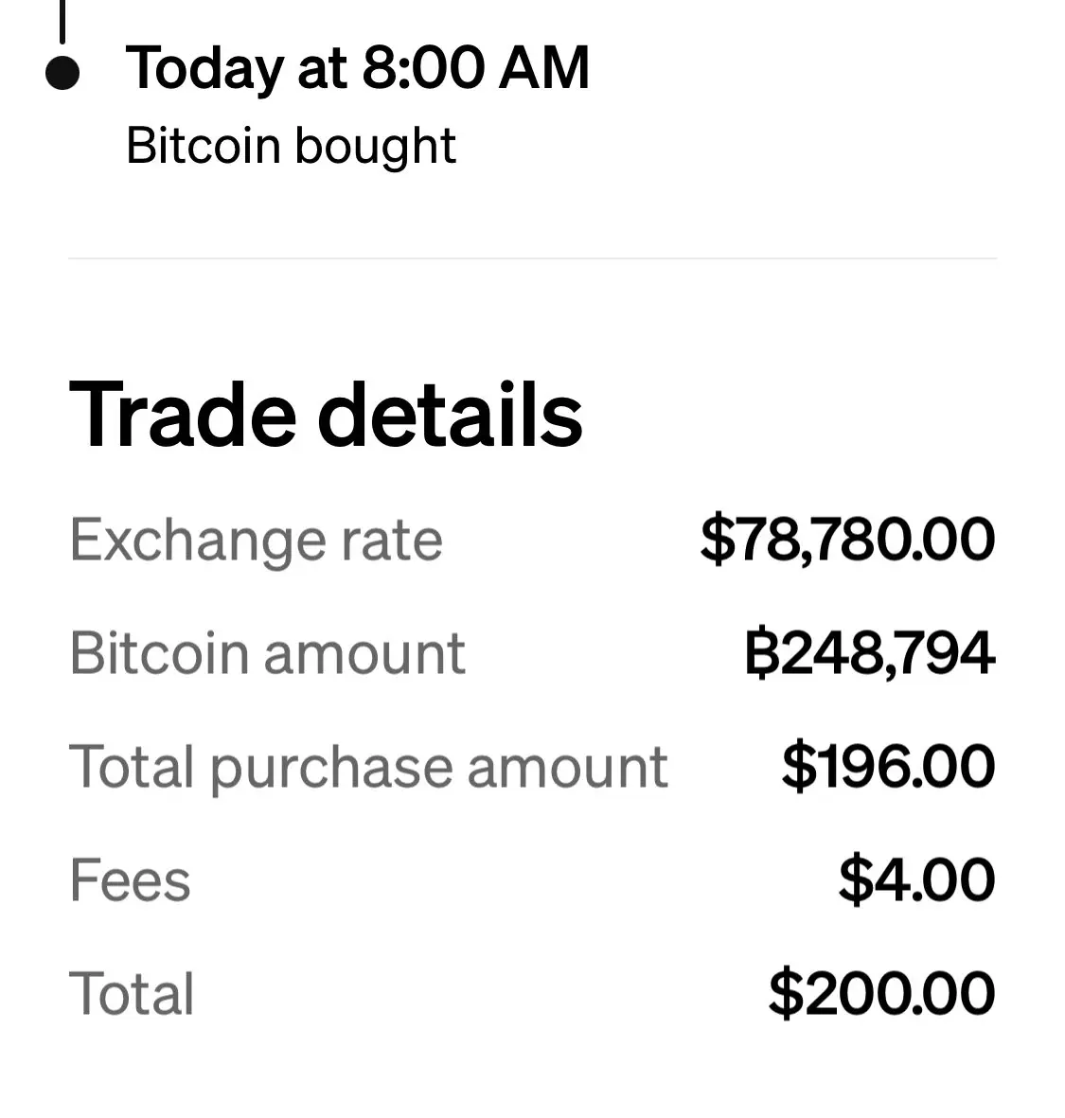Tap the Trade details heading

pos(326,415)
